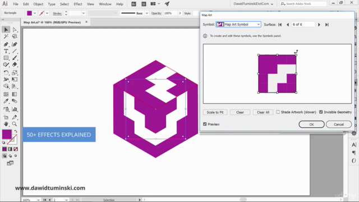Screen dimensions: 359x202
Task: Open the fill color dropdown arrow
Action: (35, 13)
